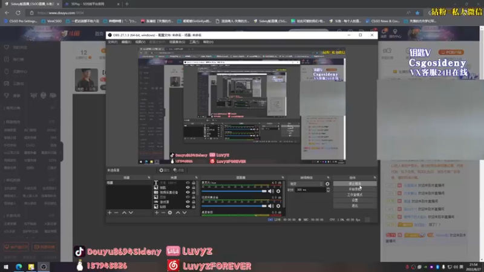Click 退出 exit button in controls

[355, 206]
